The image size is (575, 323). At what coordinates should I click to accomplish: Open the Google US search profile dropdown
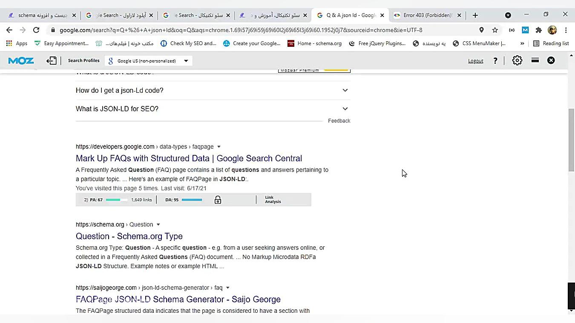point(148,61)
